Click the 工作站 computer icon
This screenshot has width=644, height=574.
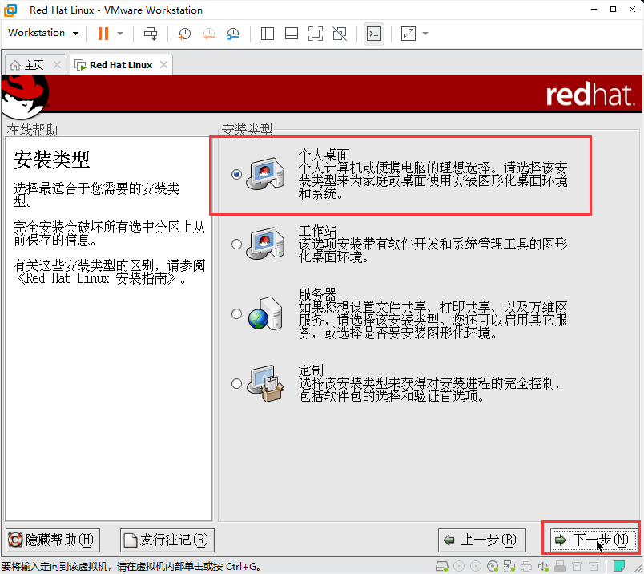click(265, 243)
